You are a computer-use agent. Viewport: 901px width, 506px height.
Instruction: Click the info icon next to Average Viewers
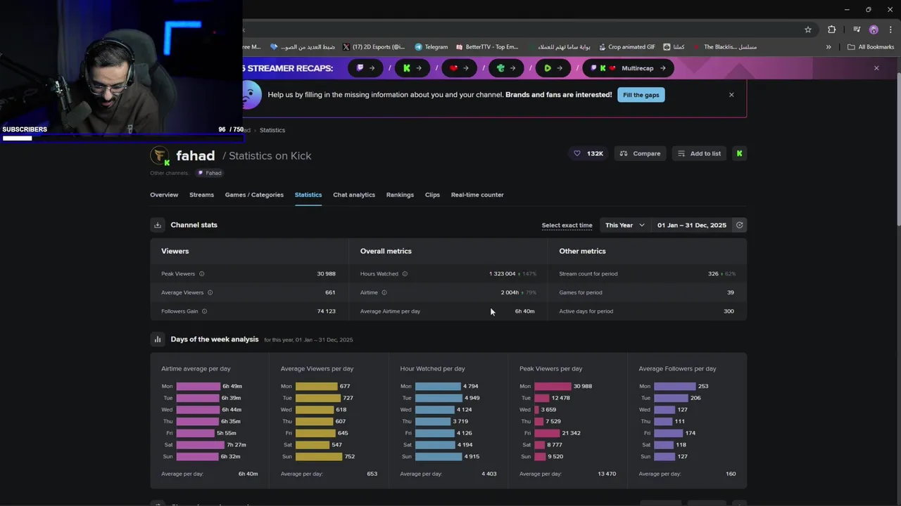(210, 292)
